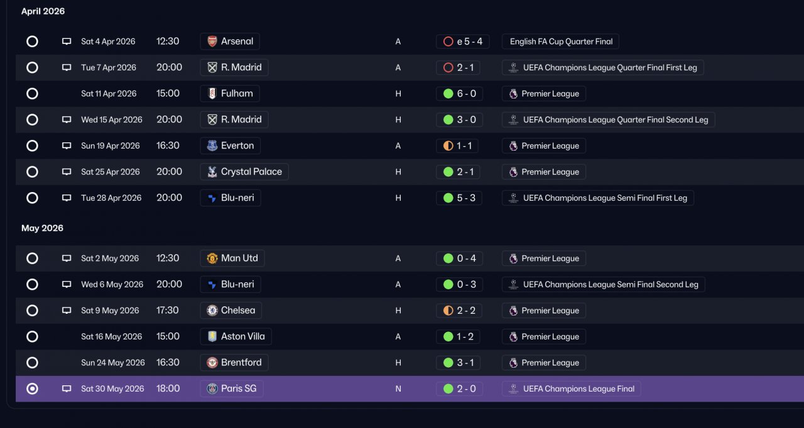Select radio button for Sat 30 May final
Image resolution: width=804 pixels, height=428 pixels.
pyautogui.click(x=32, y=388)
